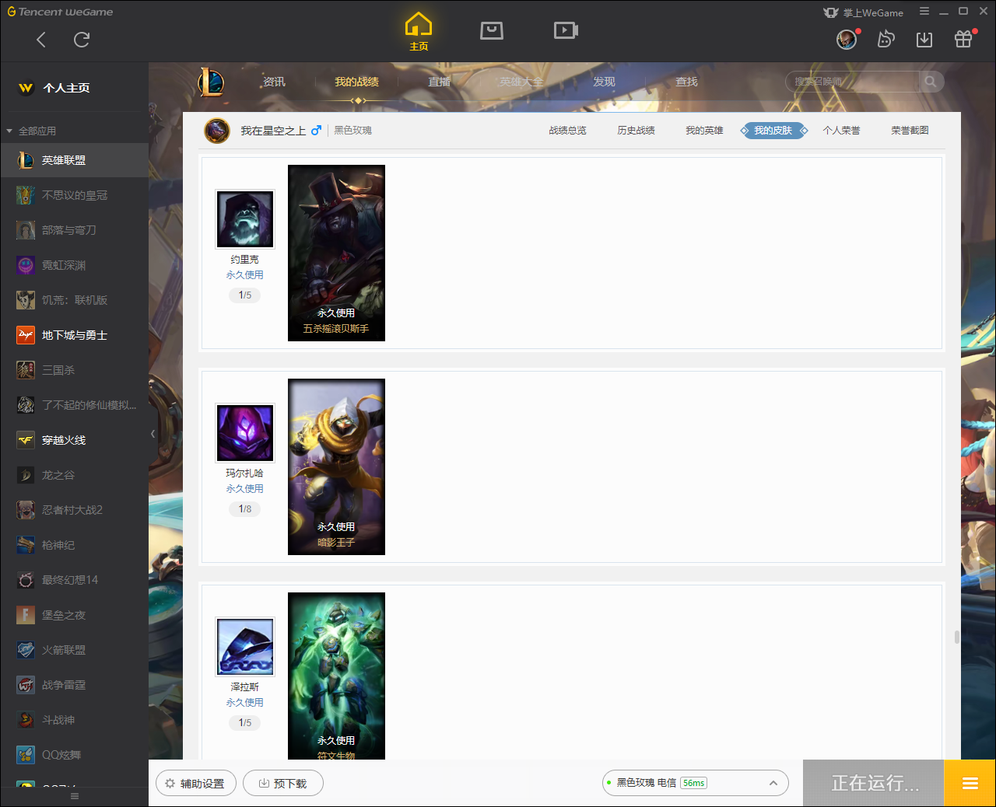The height and width of the screenshot is (807, 996).
Task: Open the gift box icon
Action: [963, 39]
